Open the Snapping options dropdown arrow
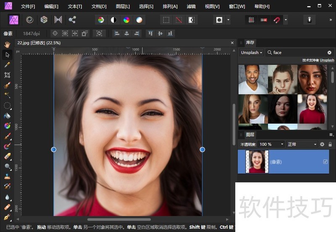The height and width of the screenshot is (232, 336). [286, 20]
